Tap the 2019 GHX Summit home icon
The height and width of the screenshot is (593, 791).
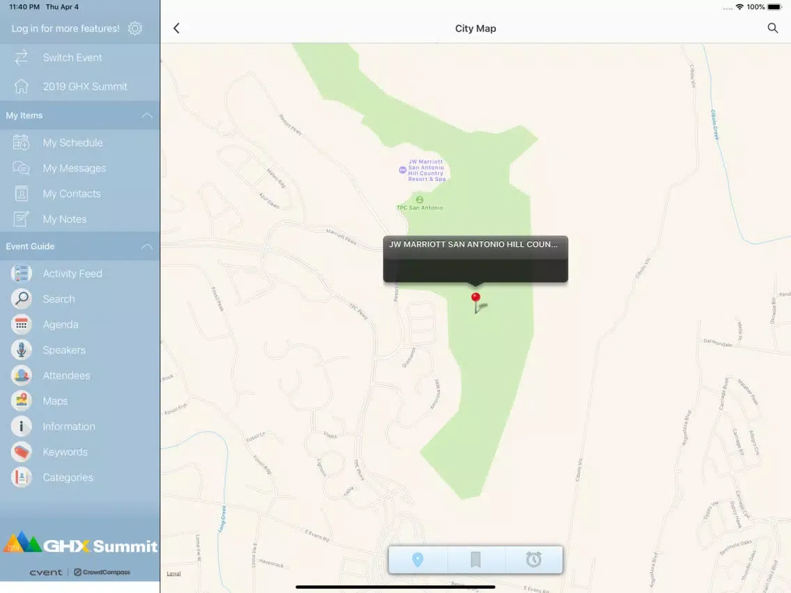tap(21, 86)
